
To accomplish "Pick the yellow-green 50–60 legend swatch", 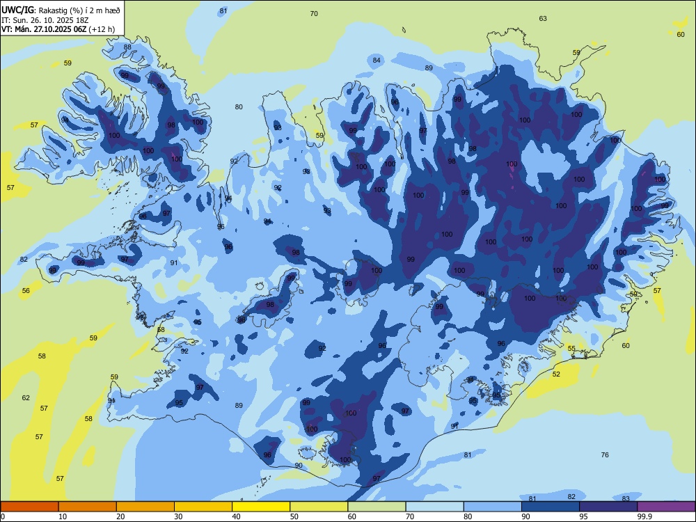I will (319, 507).
